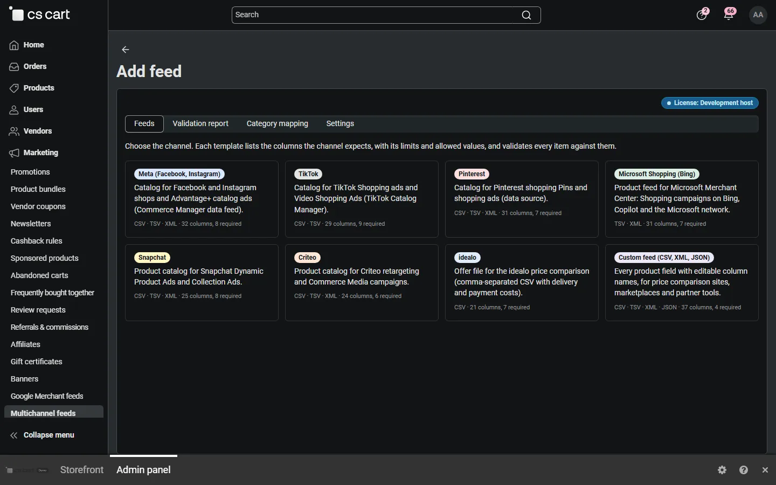Switch to Storefront view
This screenshot has width=776, height=485.
coord(82,470)
